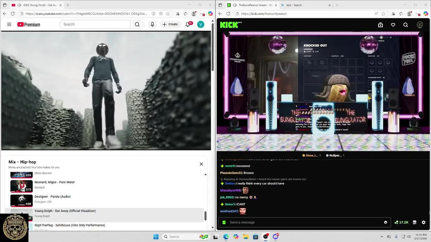431x242 pixels.
Task: Open the gift icon in Kick chat box
Action: [224, 222]
